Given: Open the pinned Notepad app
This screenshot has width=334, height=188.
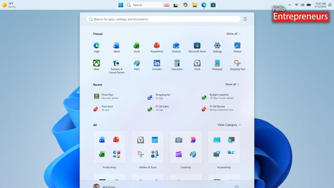Looking at the screenshot, I should 217,65.
